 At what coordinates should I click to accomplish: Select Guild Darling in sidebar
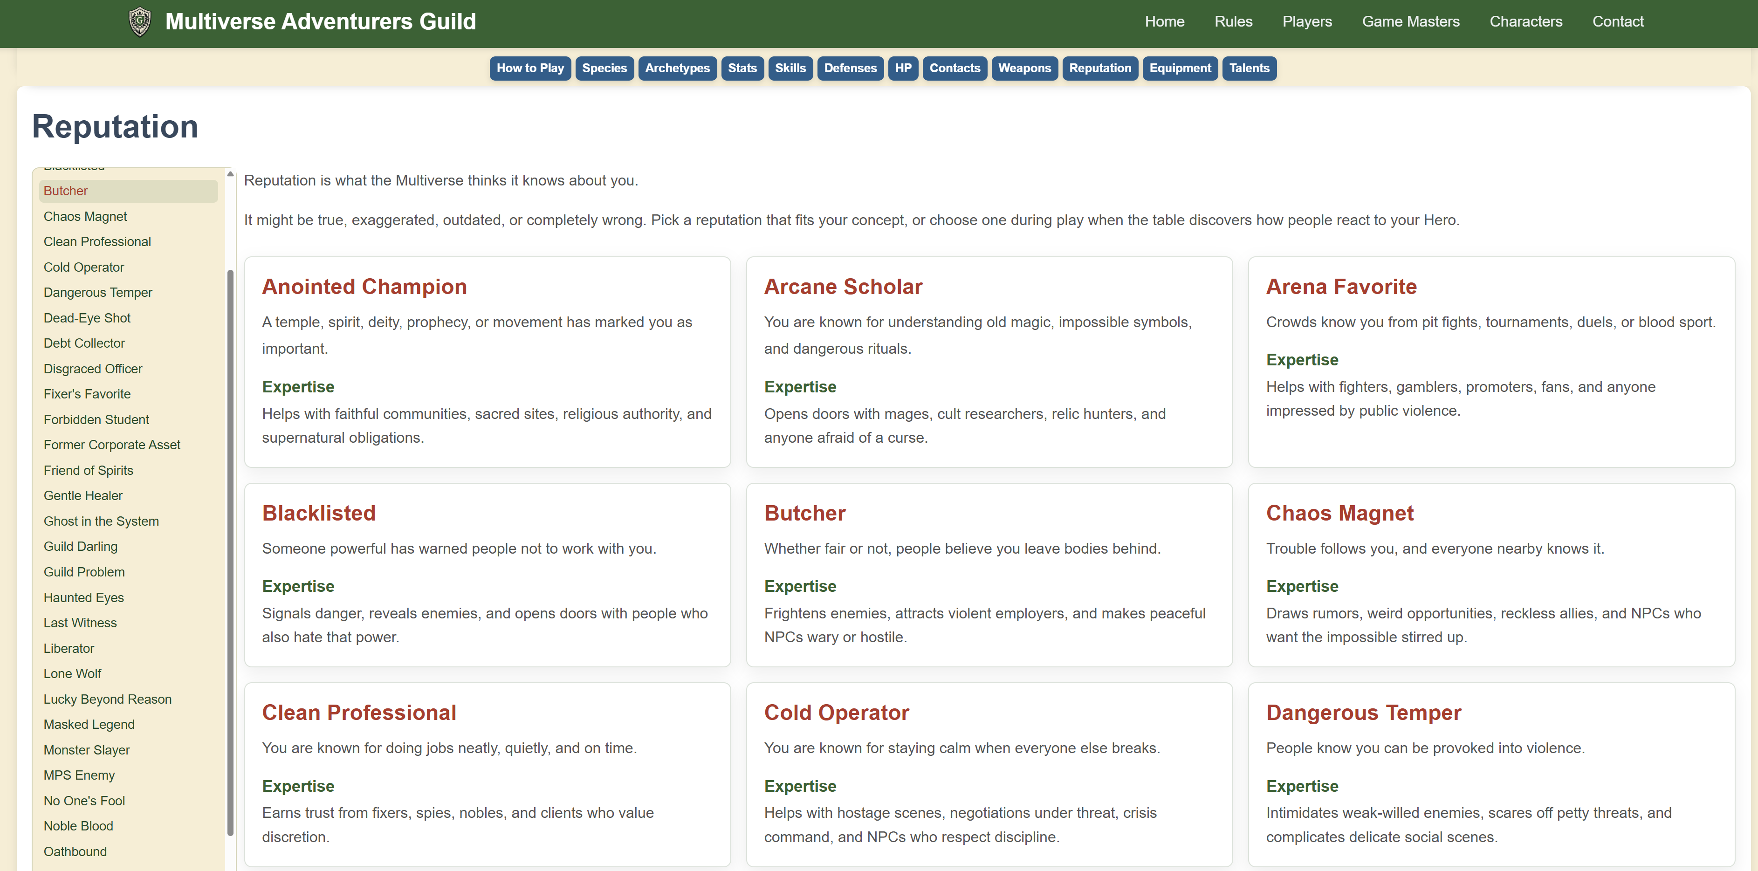128,547
